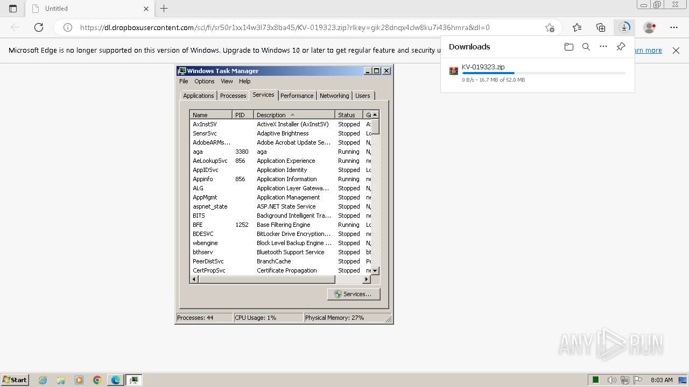The image size is (689, 387).
Task: Click the horizontal scrollbar left arrow
Action: coord(194,279)
